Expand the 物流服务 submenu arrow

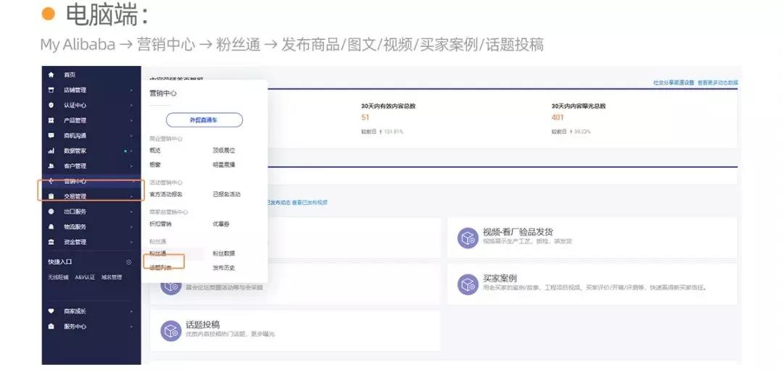[131, 227]
